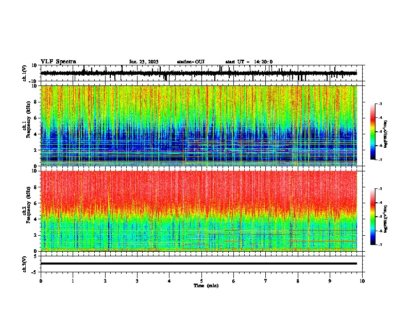Click the "start UT = 14:20: 0" text

click(x=249, y=62)
